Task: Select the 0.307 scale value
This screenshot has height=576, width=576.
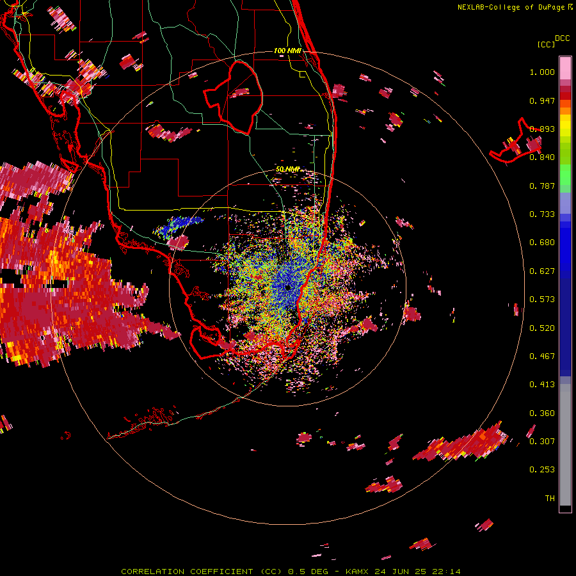Action: coord(542,442)
